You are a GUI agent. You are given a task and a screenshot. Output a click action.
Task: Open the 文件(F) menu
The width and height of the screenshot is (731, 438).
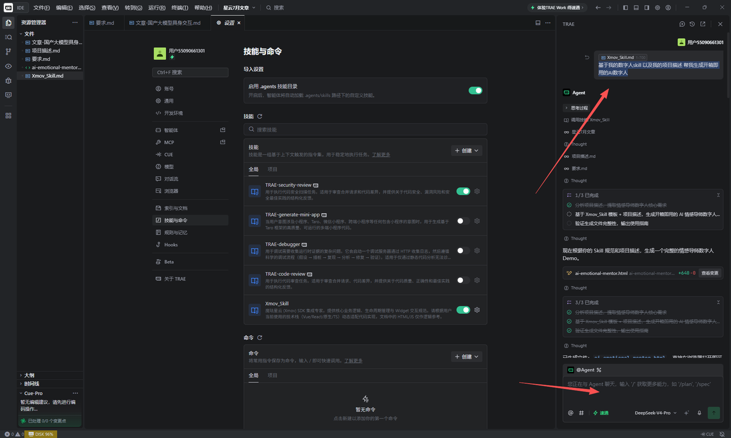42,8
